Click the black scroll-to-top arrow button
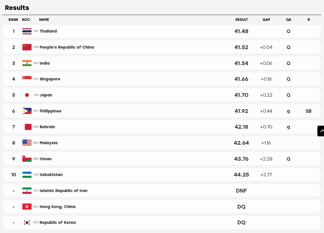Screen dimensions: 324x233 click(321, 131)
